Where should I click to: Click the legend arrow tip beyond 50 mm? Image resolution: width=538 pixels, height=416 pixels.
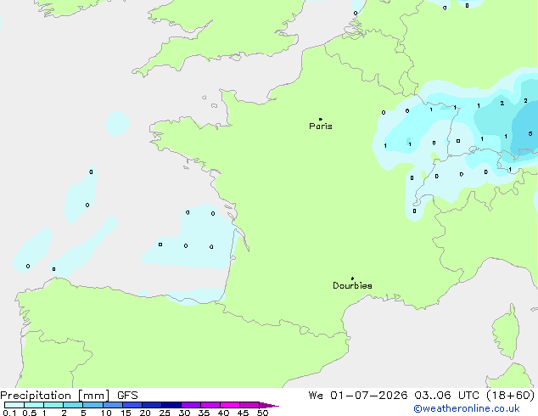click(x=270, y=405)
